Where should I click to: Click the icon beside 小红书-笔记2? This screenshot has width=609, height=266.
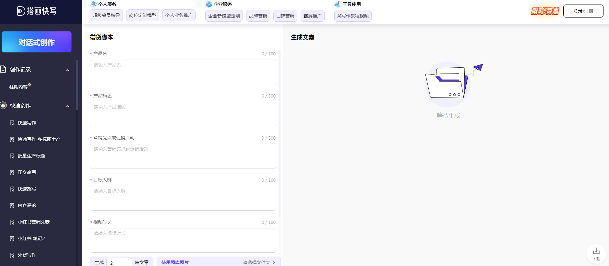(12, 238)
